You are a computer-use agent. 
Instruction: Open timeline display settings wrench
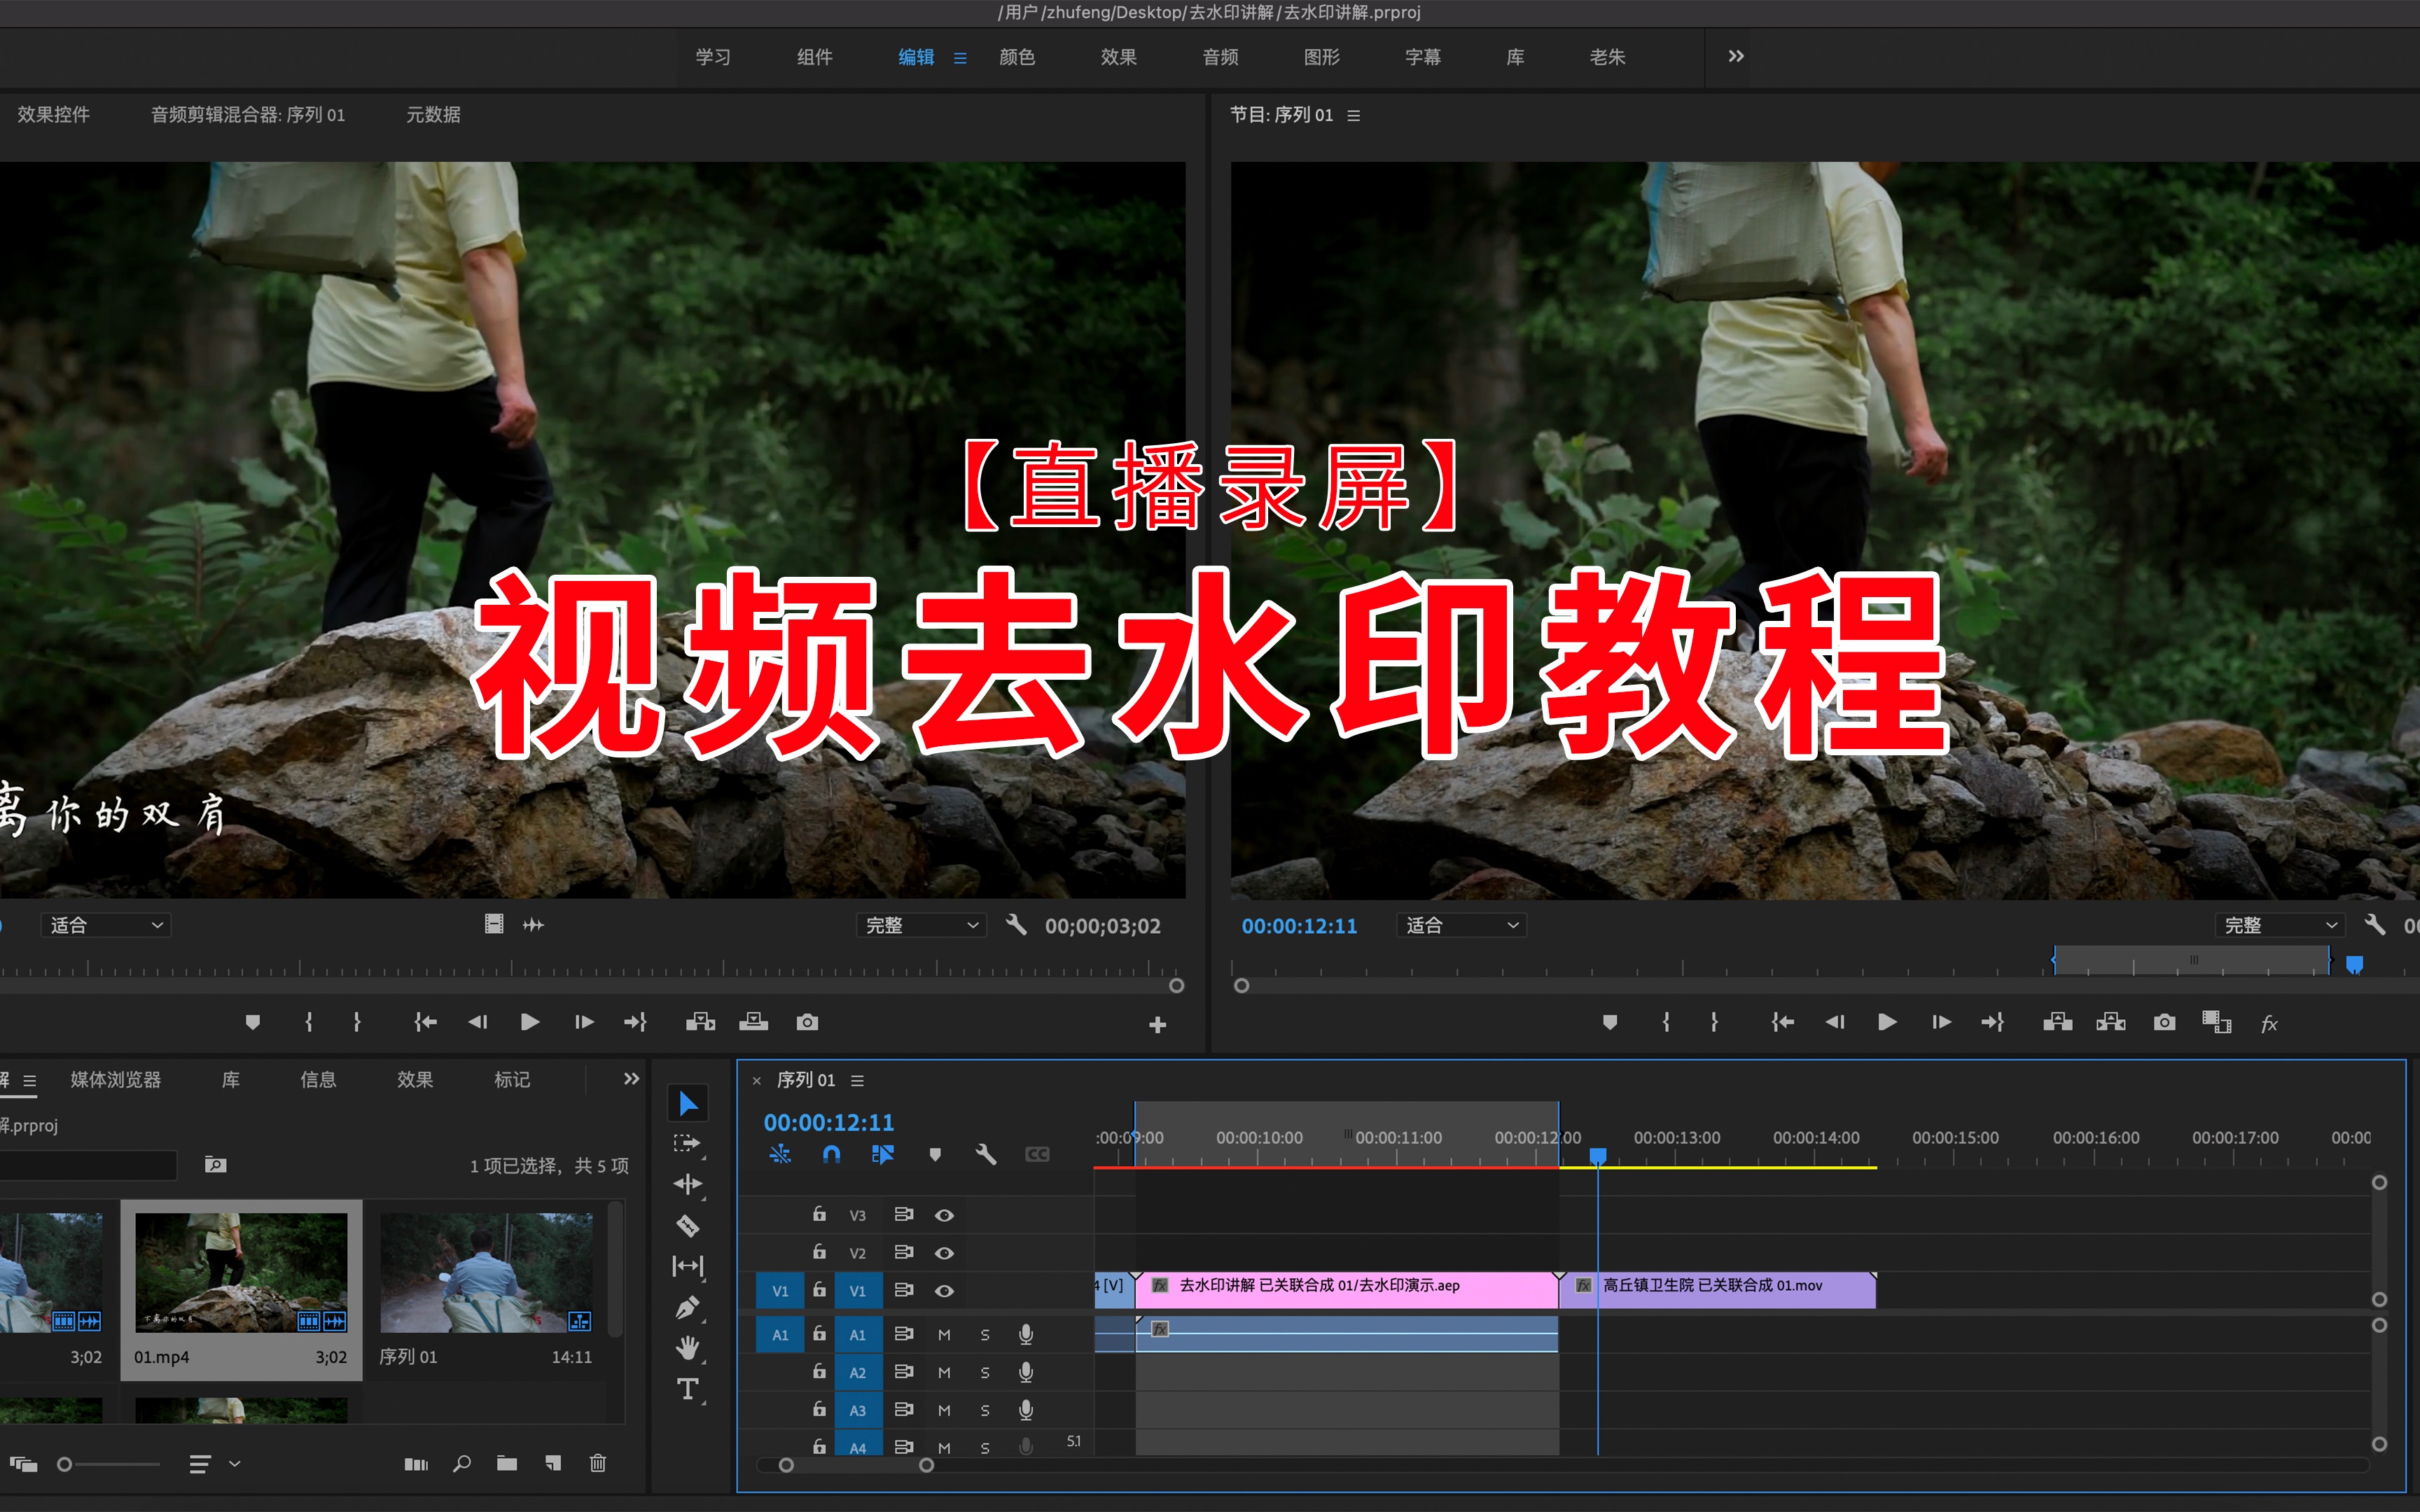coord(986,1155)
